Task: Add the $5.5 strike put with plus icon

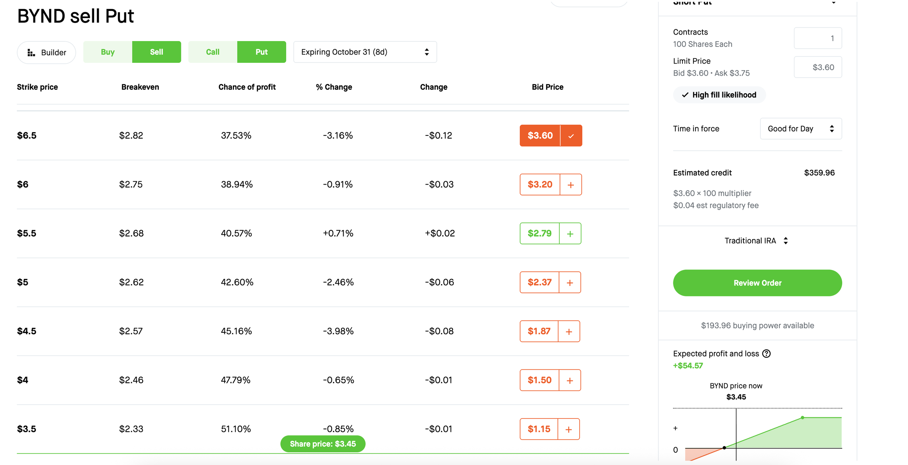Action: click(570, 233)
